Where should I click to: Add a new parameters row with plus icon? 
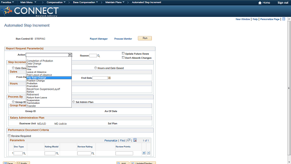click(144, 153)
